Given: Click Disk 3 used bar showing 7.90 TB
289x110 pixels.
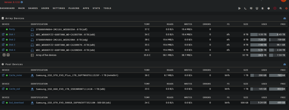Looking at the screenshot, I should (x=259, y=45).
